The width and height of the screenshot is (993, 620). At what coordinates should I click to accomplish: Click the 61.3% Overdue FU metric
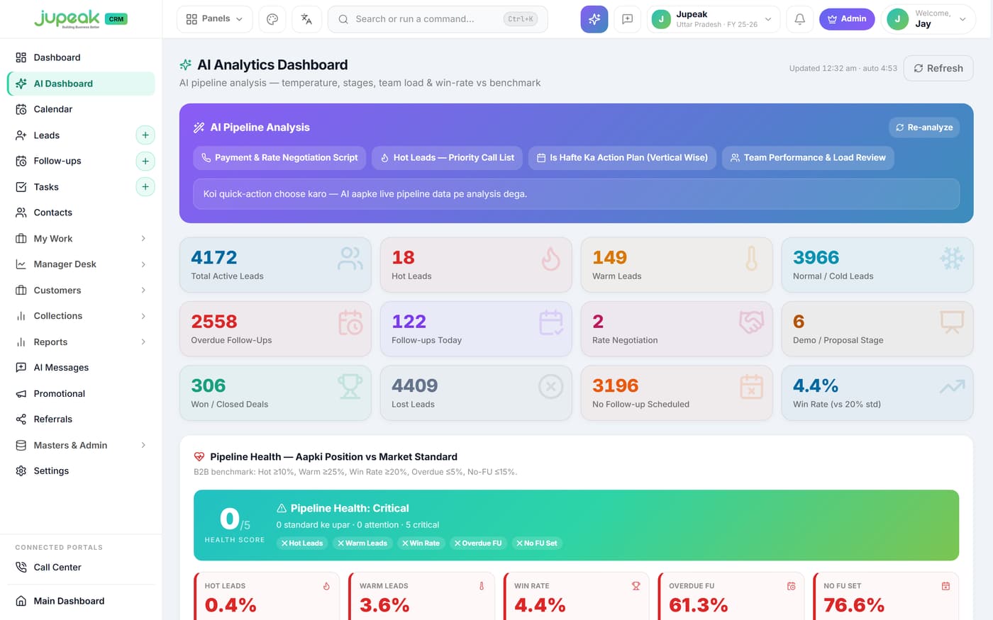699,605
